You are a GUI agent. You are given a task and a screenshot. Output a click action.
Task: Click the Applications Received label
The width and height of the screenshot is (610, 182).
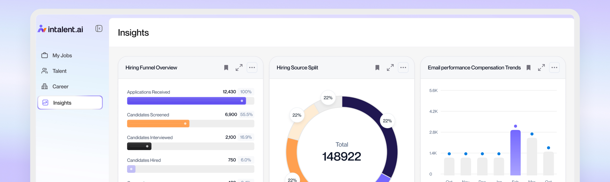149,92
